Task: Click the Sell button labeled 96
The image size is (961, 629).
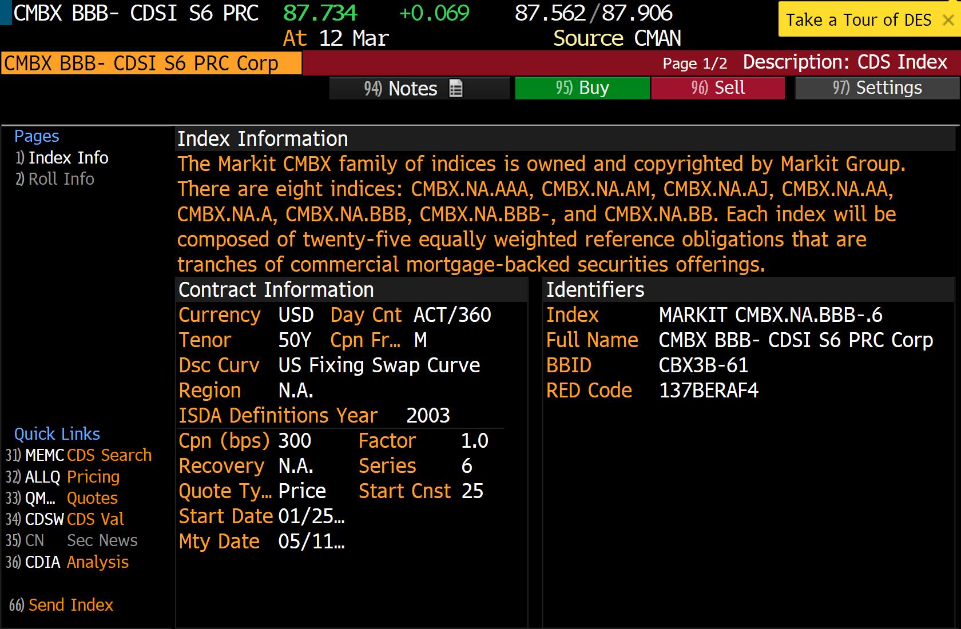Action: click(718, 87)
